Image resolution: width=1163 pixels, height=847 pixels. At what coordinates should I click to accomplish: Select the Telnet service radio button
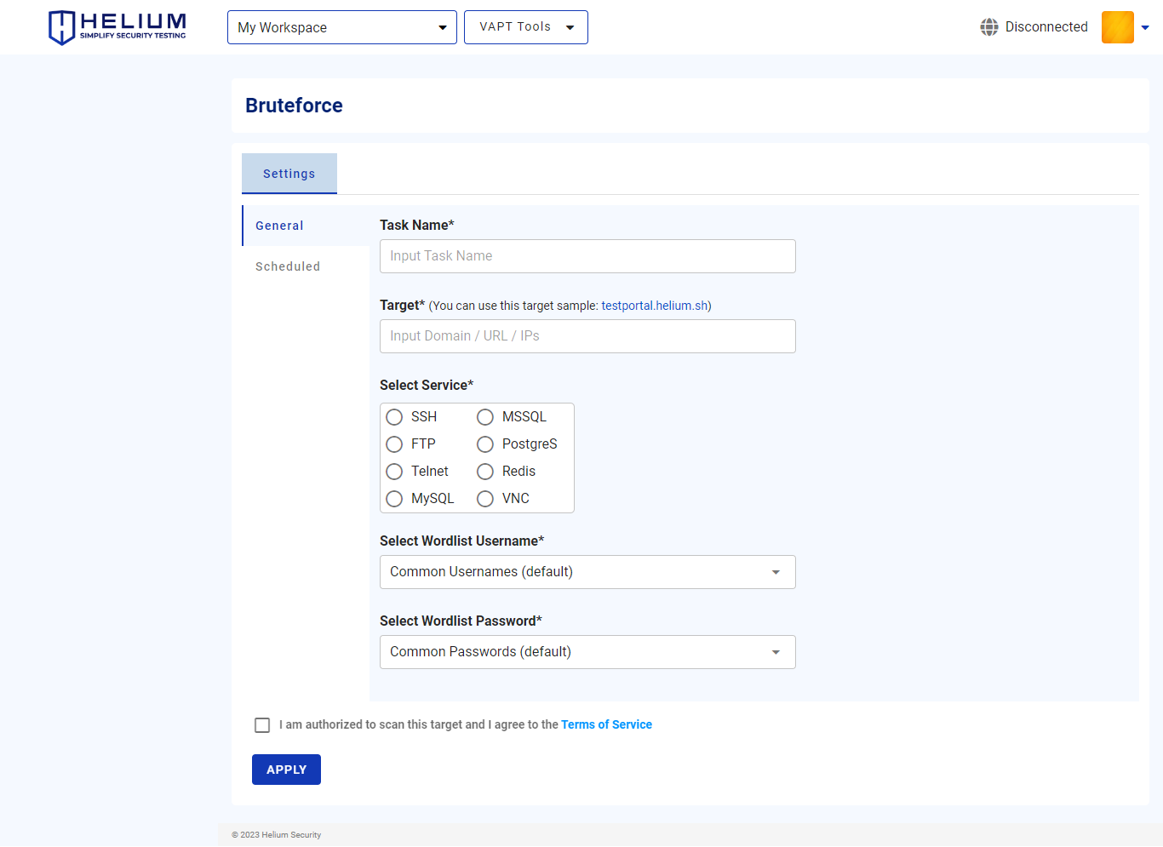click(394, 472)
